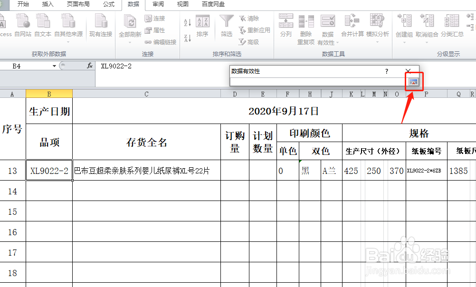Switch to the 公式 ribbon tab

[108, 5]
